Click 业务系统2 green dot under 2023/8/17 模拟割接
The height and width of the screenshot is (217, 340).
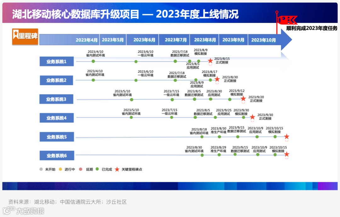pyautogui.click(x=210, y=80)
